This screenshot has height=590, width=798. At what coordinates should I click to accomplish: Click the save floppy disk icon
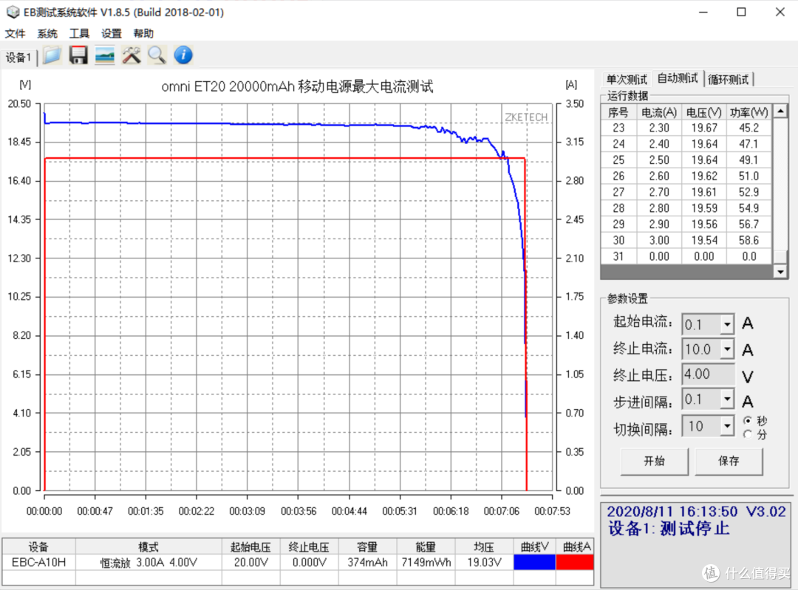coord(78,55)
